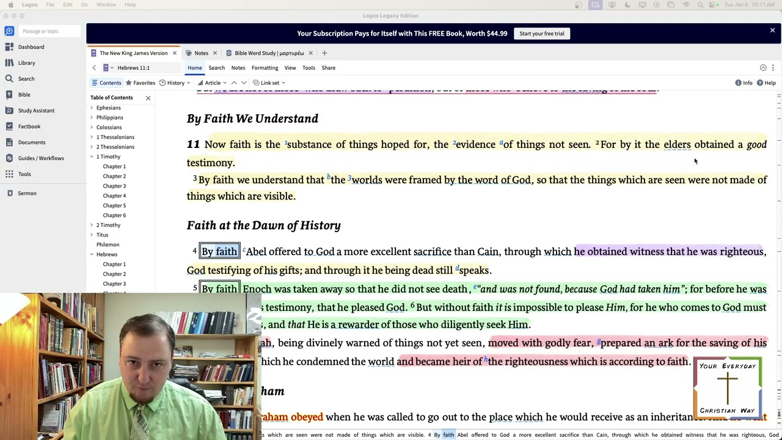782x440 pixels.
Task: Collapse 1 Timothy in the contents tree
Action: tap(92, 156)
